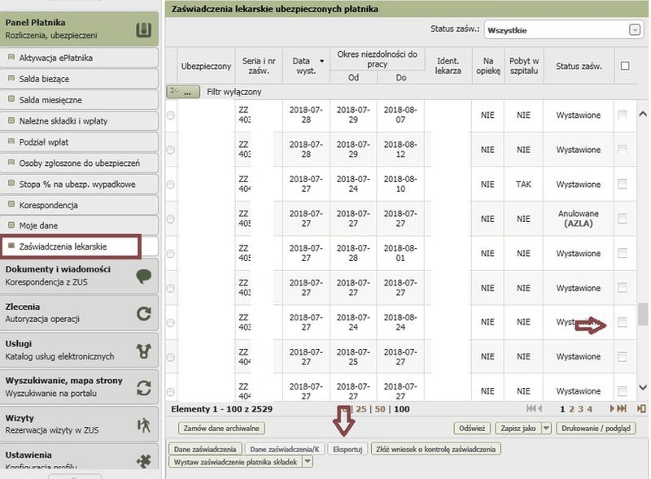The image size is (651, 479).
Task: Select radio button of row ending 2018-08-07
Action: 171,115
